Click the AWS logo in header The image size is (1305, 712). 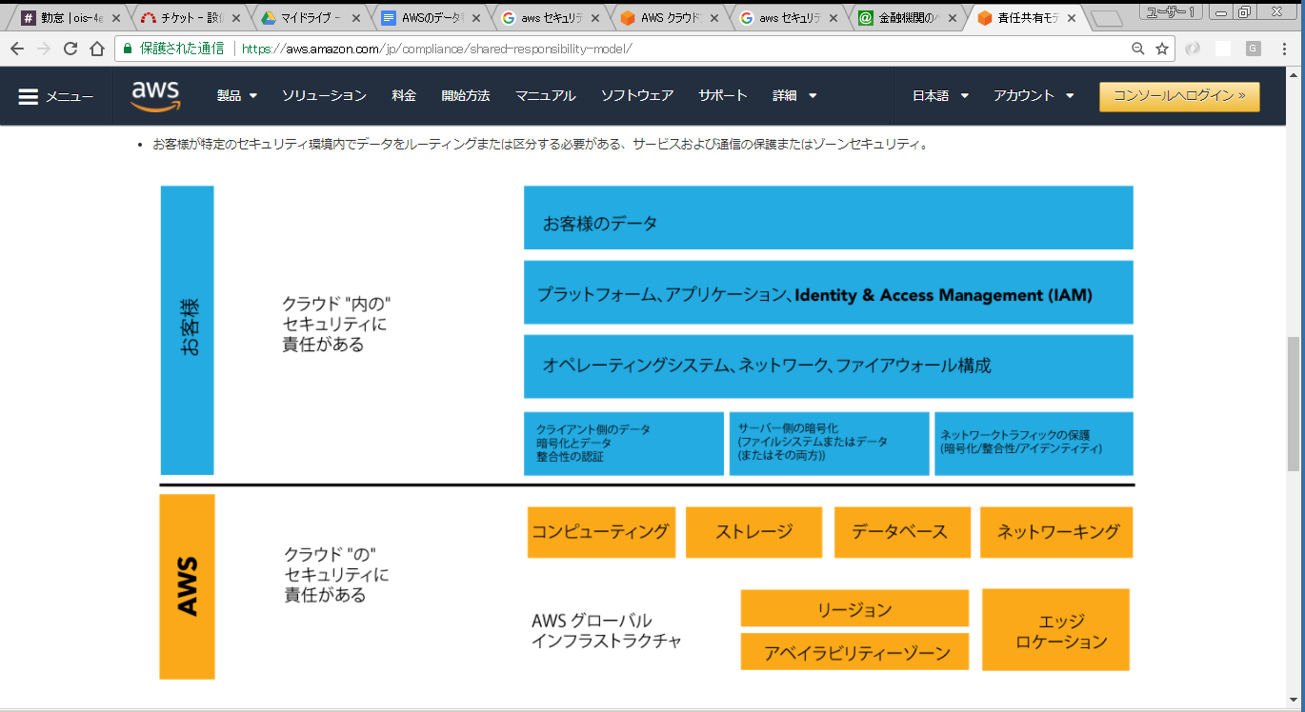pos(155,95)
